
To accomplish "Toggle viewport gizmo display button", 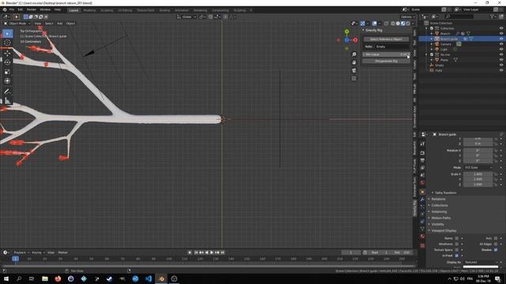I will [x=363, y=24].
